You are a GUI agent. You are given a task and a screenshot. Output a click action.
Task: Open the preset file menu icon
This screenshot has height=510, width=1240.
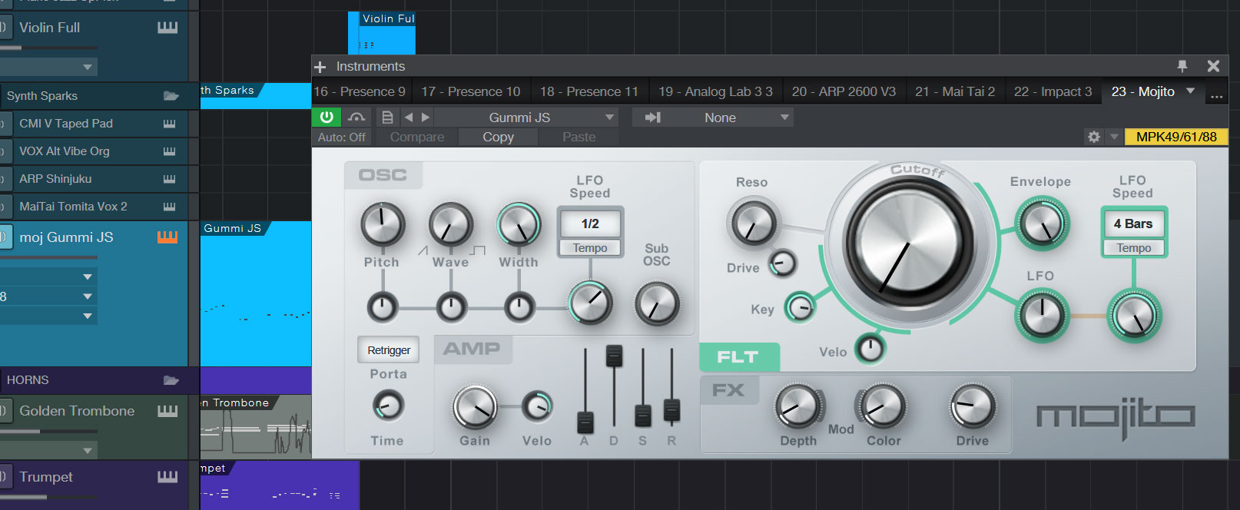pos(387,118)
